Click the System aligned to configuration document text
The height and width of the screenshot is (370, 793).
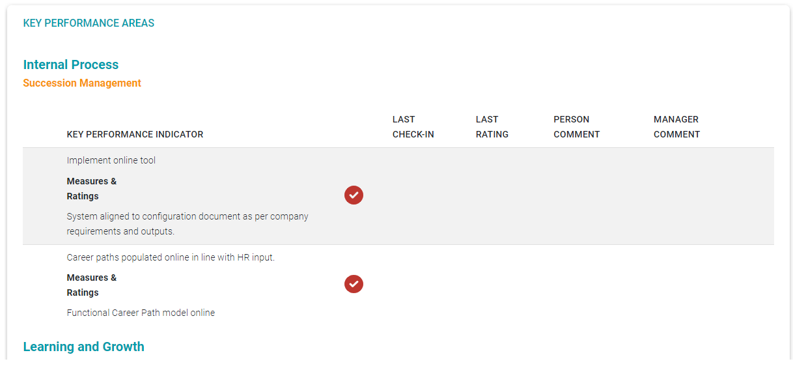(188, 223)
